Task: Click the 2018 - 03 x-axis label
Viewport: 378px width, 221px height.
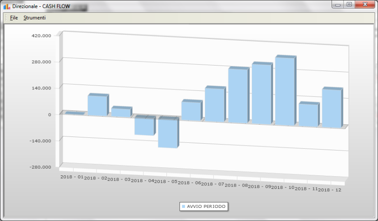Action: tap(119, 179)
